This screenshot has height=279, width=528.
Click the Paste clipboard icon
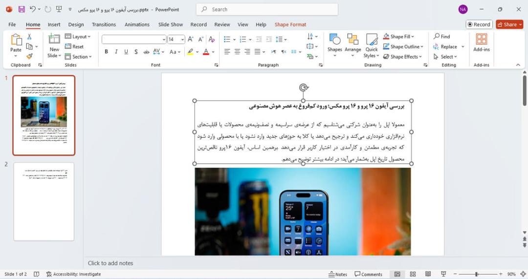pos(16,40)
